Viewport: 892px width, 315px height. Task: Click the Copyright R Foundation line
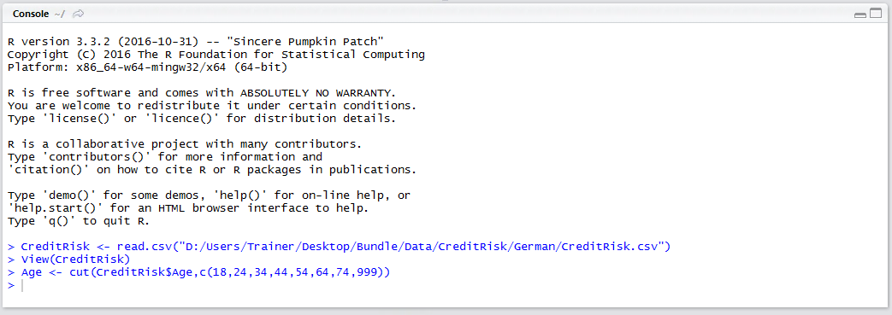click(x=216, y=55)
